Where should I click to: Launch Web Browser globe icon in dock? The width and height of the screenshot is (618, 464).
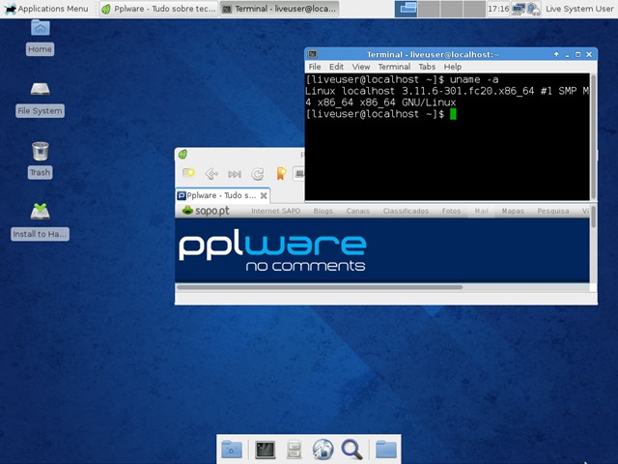[323, 449]
